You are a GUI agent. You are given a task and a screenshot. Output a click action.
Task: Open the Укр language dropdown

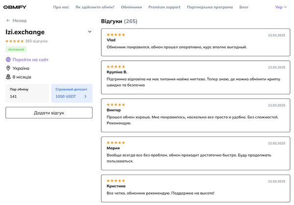tap(281, 7)
